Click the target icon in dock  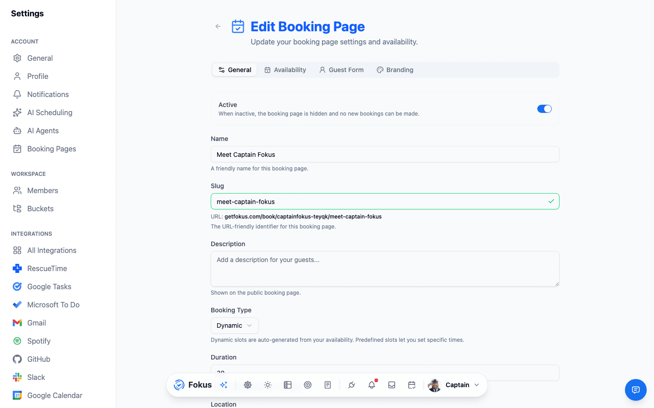click(307, 385)
